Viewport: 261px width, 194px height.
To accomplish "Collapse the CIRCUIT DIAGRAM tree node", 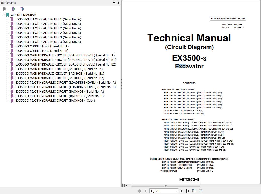I will click(x=3, y=15).
